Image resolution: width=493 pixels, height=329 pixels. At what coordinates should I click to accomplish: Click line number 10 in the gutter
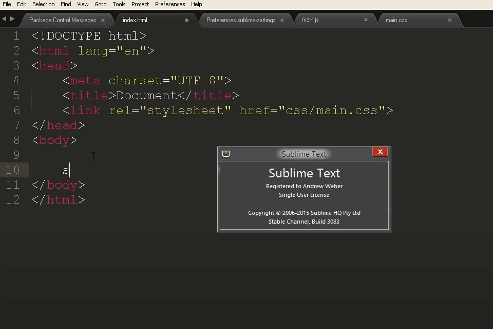click(x=14, y=170)
